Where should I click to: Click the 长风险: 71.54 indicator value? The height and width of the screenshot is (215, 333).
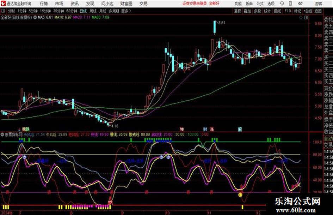tap(34, 135)
